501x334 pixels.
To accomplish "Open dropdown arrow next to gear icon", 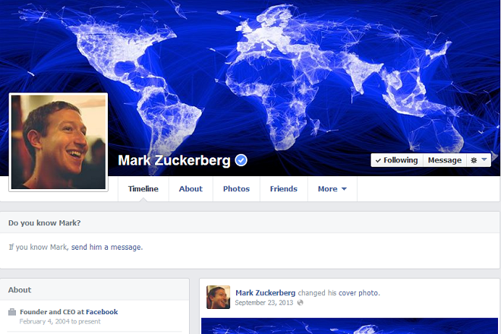I will pos(484,159).
